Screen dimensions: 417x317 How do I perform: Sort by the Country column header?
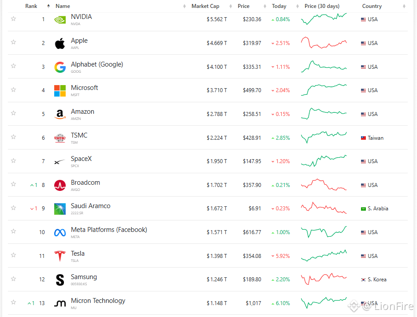372,6
